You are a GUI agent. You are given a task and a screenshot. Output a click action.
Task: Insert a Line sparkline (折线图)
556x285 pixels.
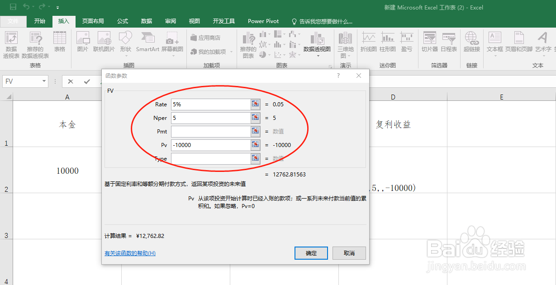(369, 42)
